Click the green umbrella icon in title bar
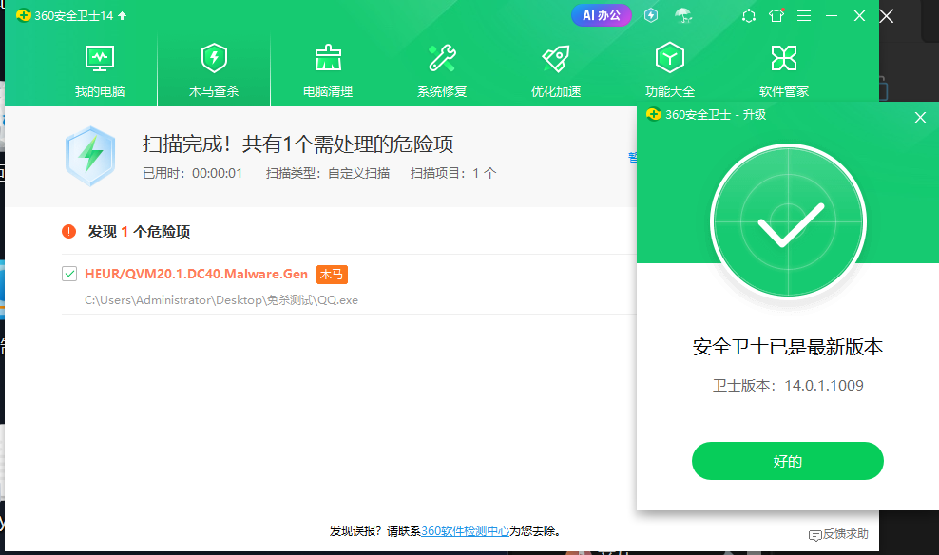939x555 pixels. (682, 15)
